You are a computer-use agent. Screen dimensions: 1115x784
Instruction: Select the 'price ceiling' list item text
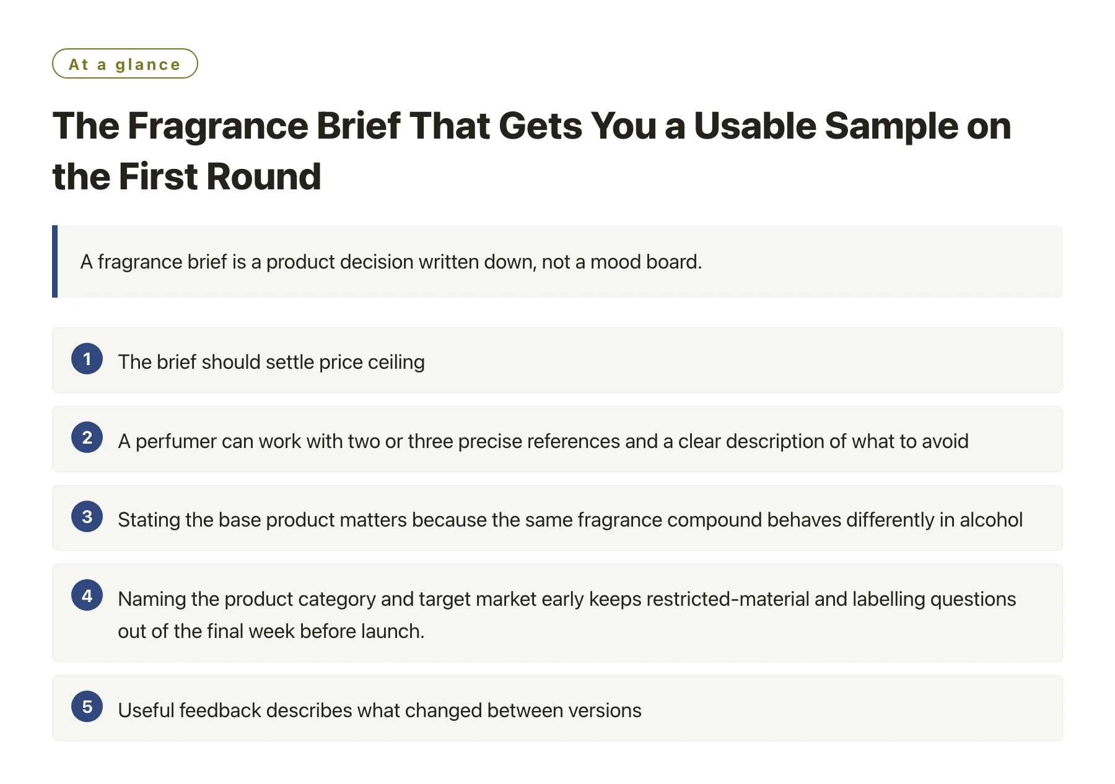point(271,362)
